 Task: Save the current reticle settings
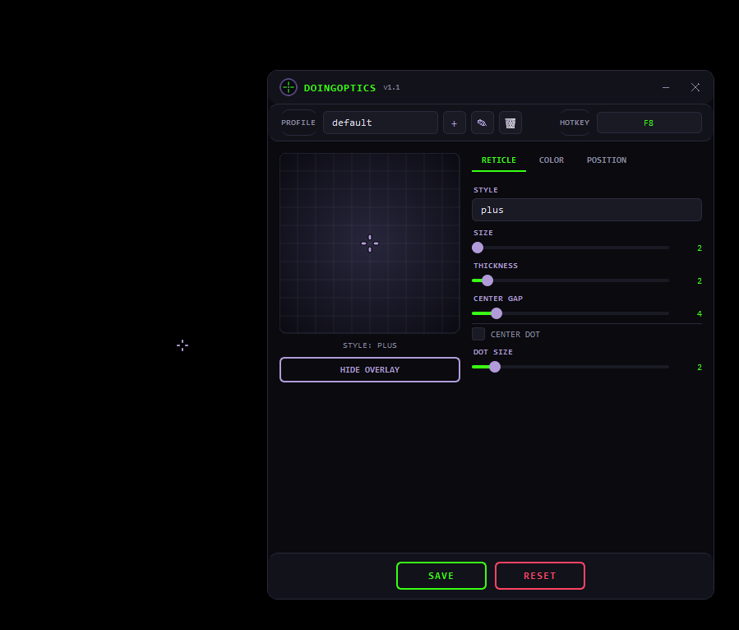[x=441, y=576]
